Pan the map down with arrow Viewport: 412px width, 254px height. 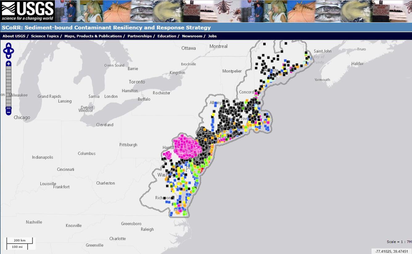point(9,56)
